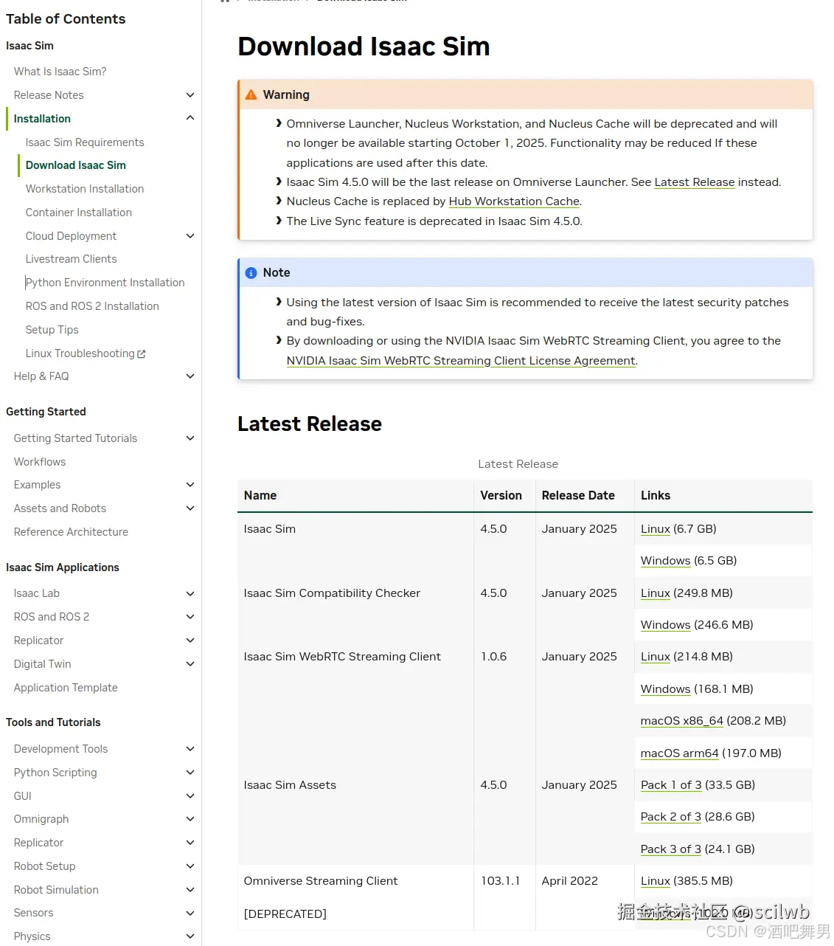Open What Is Isaac Sim? page
Image resolution: width=834 pixels, height=946 pixels.
tap(60, 72)
